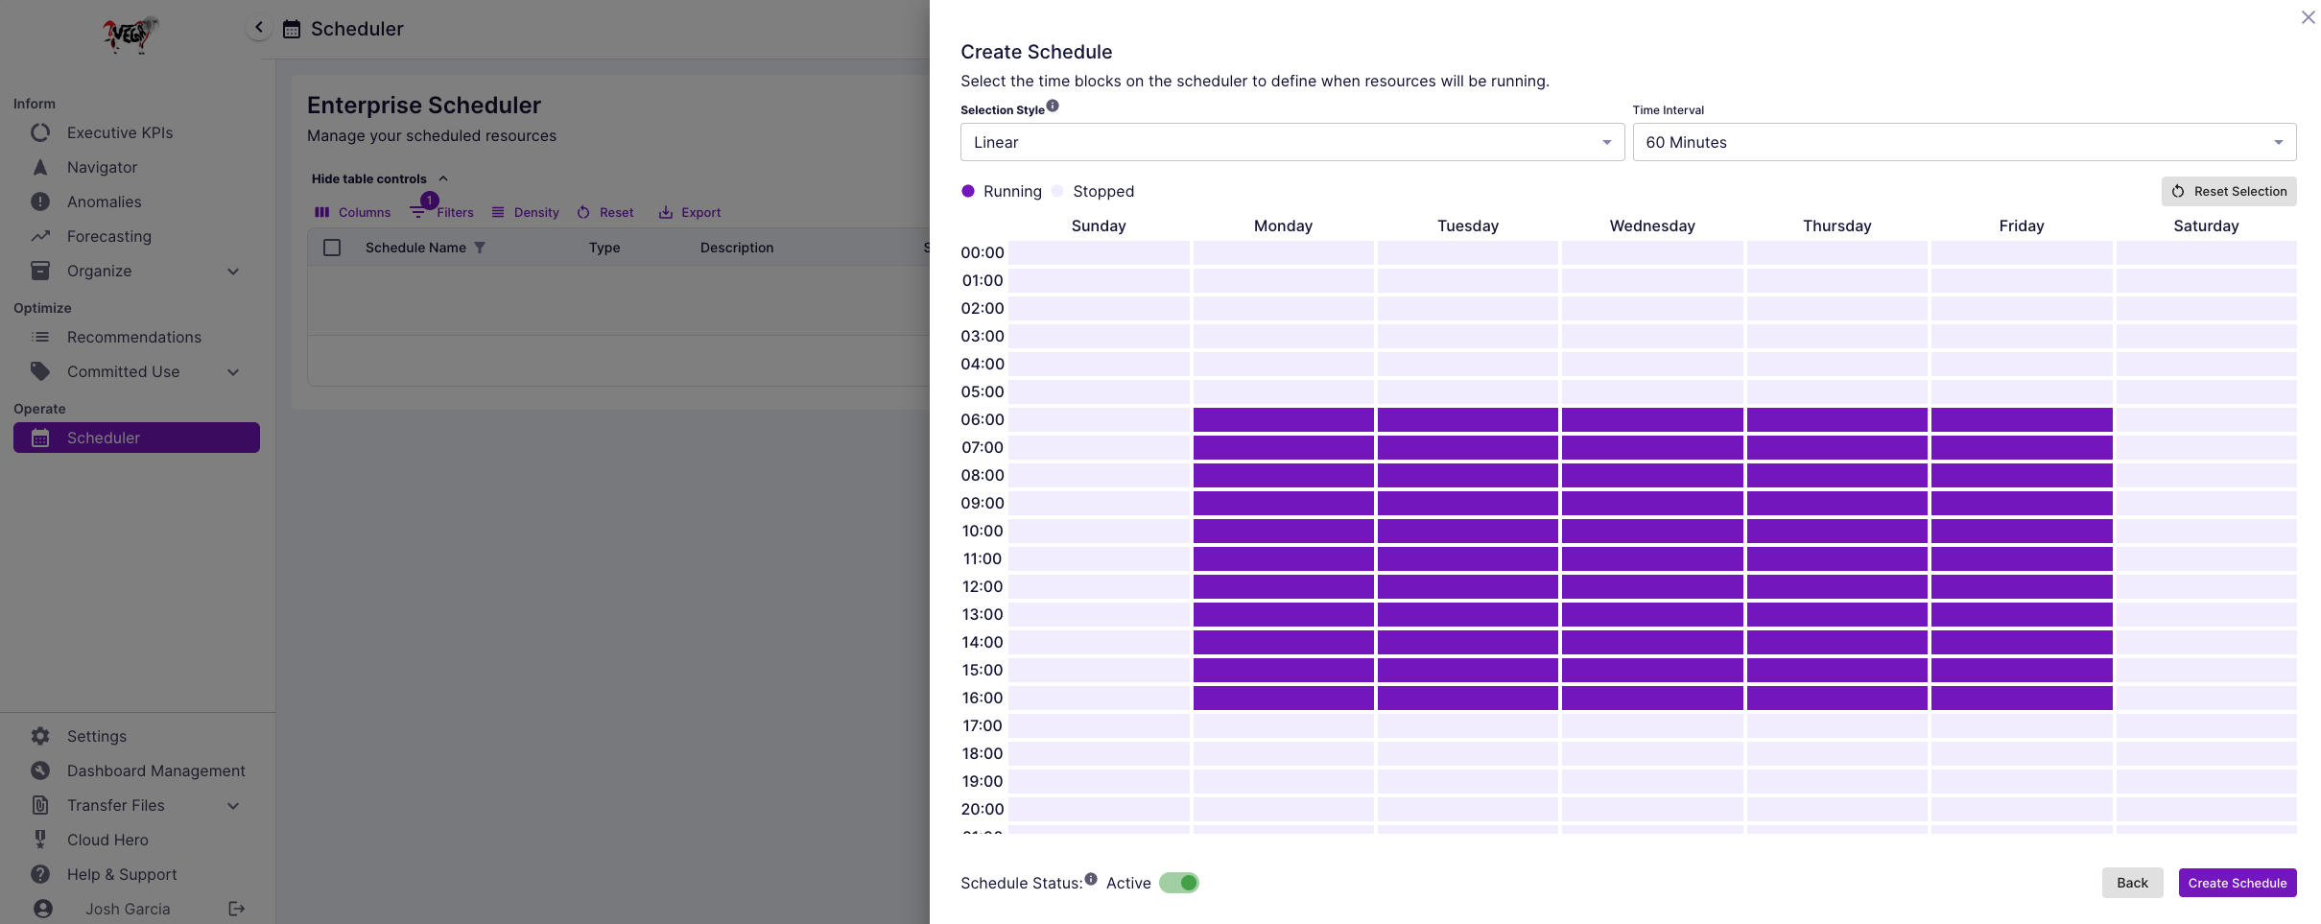The height and width of the screenshot is (924, 2321).
Task: Click the Back button
Action: click(2132, 883)
